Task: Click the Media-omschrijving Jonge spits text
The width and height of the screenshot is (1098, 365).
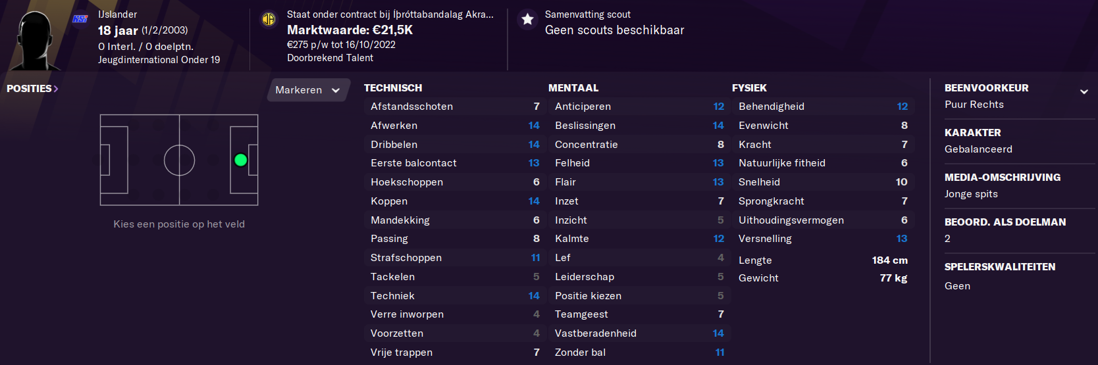Action: tap(971, 194)
